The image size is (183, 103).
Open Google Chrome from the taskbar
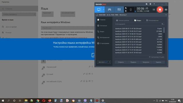(x=38, y=100)
